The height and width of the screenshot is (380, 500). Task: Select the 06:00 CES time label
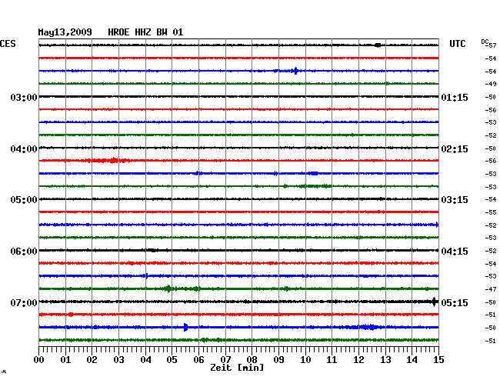[x=24, y=252]
